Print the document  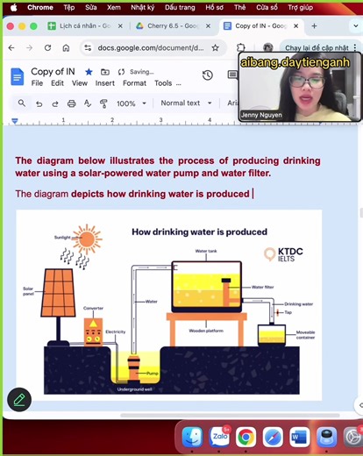pyautogui.click(x=71, y=103)
